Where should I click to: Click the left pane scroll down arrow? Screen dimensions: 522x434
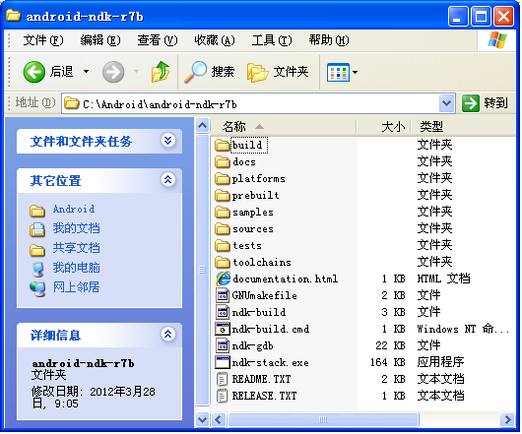point(203,419)
